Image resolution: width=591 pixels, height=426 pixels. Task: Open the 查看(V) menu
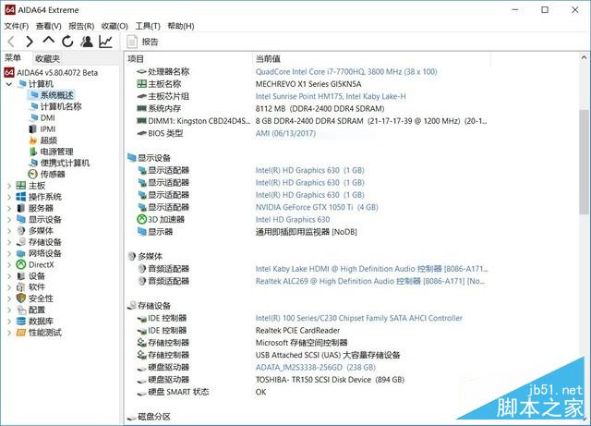[x=49, y=26]
